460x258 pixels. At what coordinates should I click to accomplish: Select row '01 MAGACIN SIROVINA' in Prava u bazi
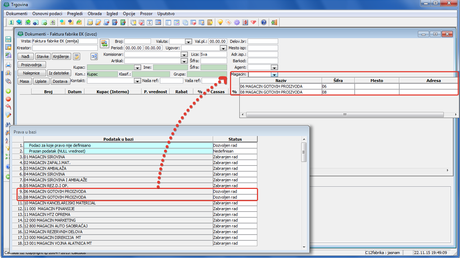[x=135, y=157]
